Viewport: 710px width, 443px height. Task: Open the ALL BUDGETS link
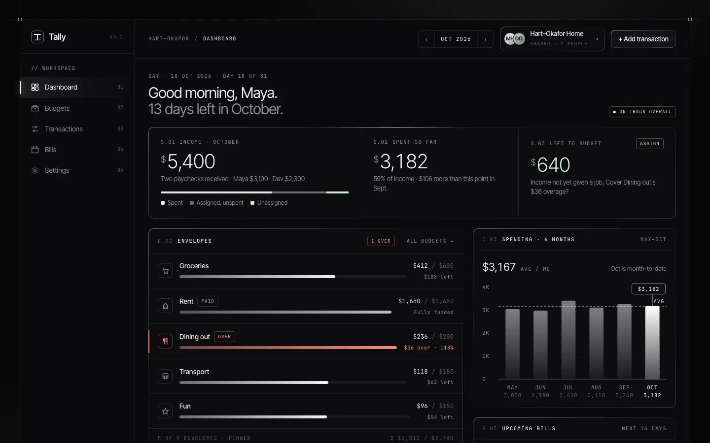430,241
